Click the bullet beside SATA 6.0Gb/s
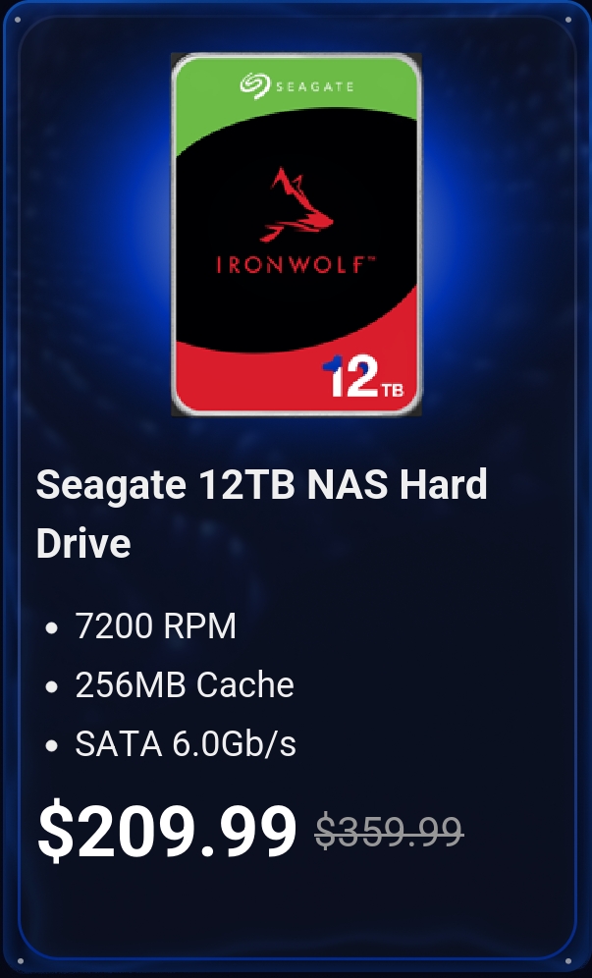This screenshot has width=592, height=978. (52, 745)
